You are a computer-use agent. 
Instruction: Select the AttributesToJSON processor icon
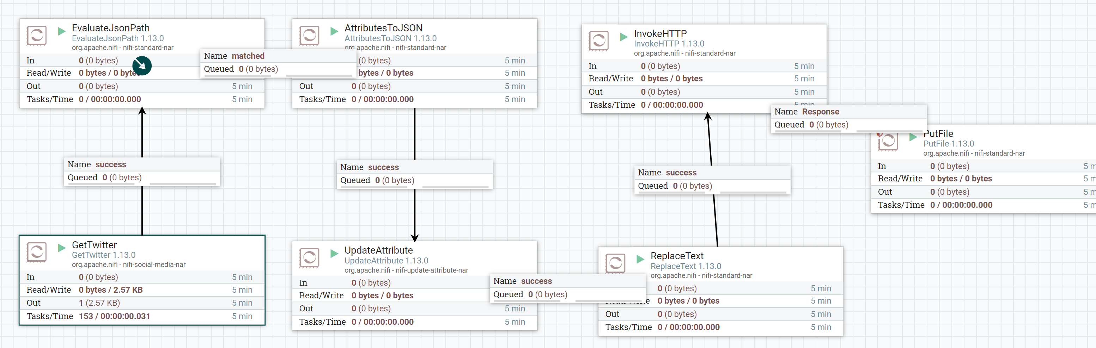click(309, 36)
